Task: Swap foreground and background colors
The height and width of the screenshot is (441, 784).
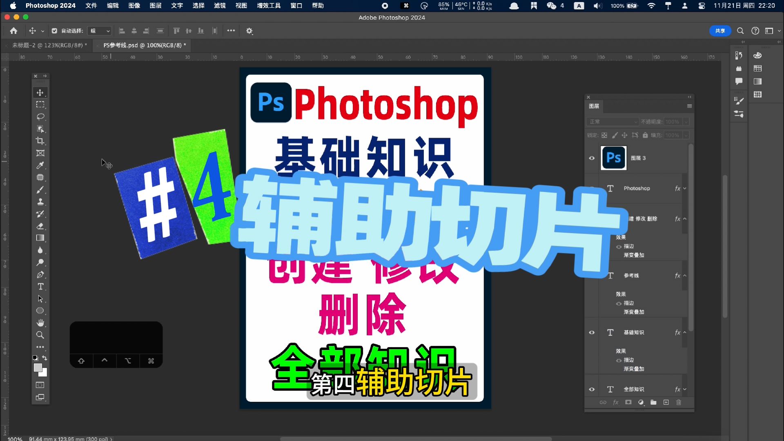Action: point(45,358)
